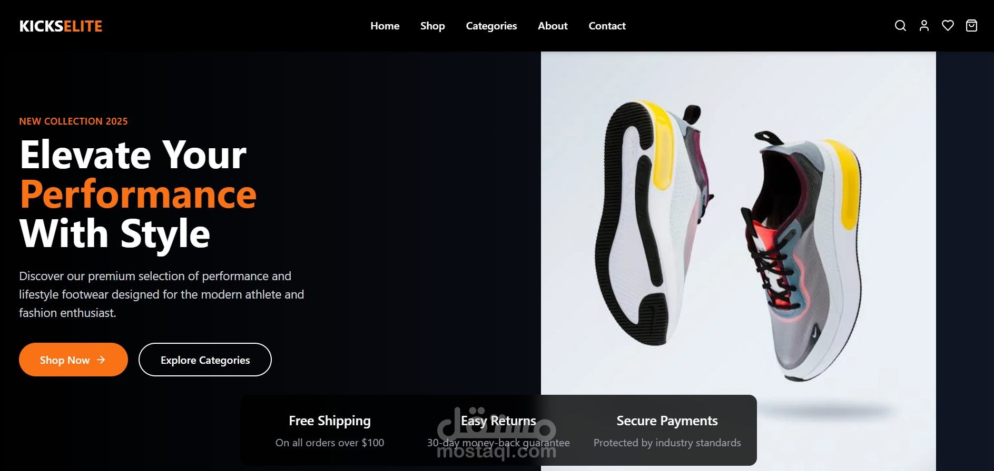Visit the About page link
This screenshot has width=994, height=471.
[x=553, y=26]
